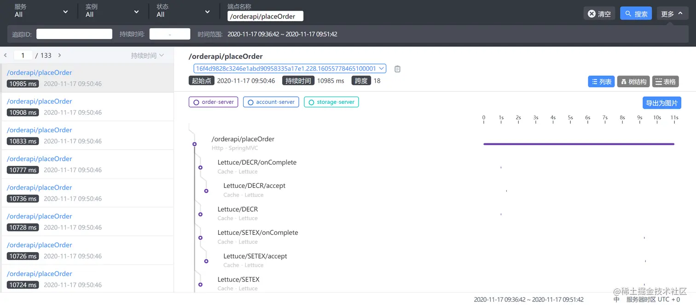Select the Lettuce/DECR/onComplete span row
This screenshot has width=696, height=305.
pos(257,167)
